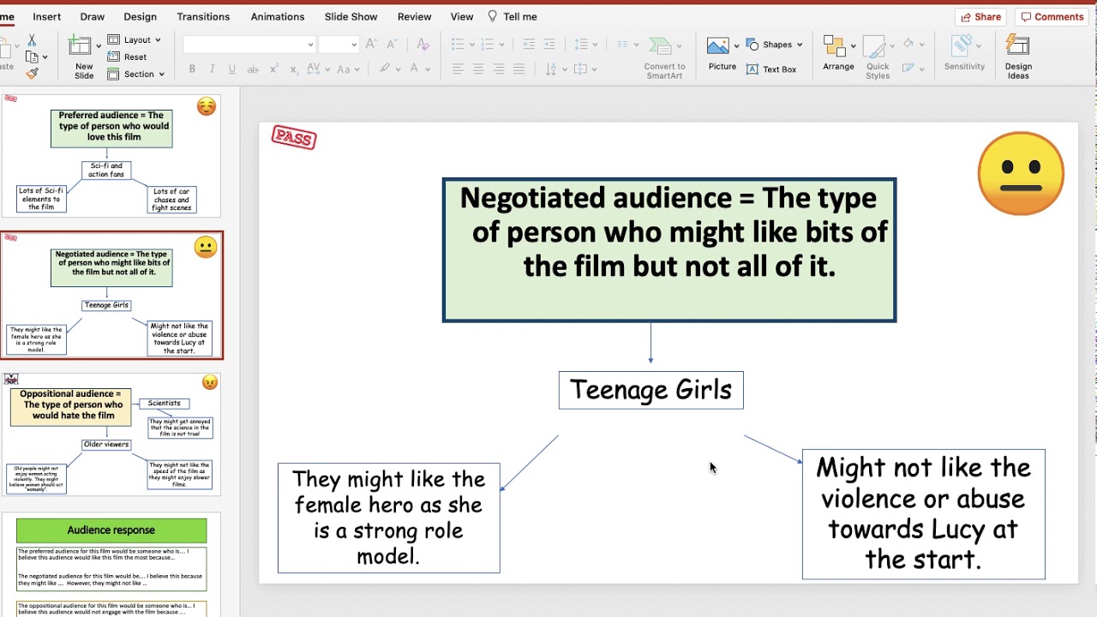Toggle underline formatting
This screenshot has width=1097, height=617.
click(x=233, y=69)
